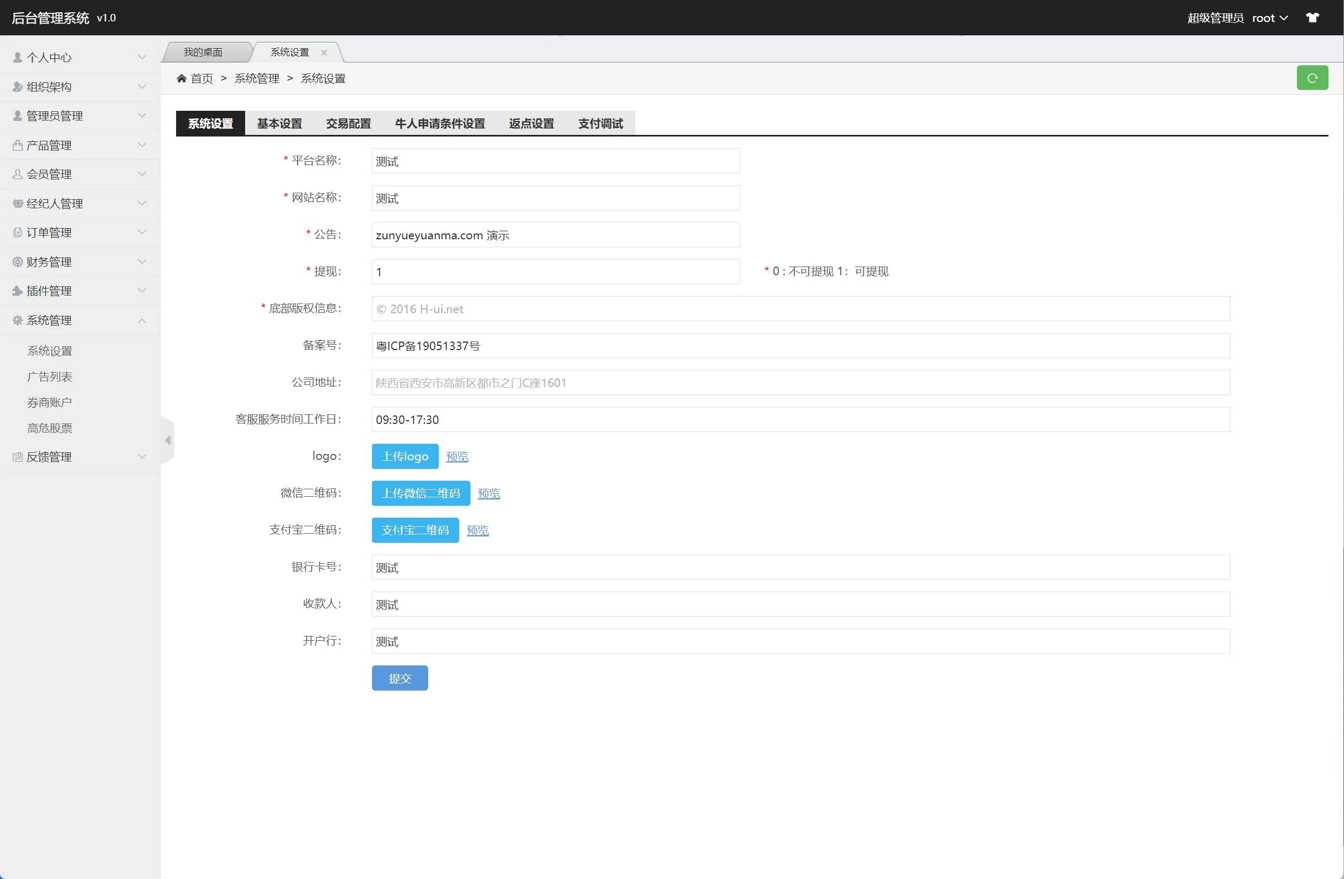Switch to the 支付调试 tab
This screenshot has height=879, width=1344.
pyautogui.click(x=599, y=124)
